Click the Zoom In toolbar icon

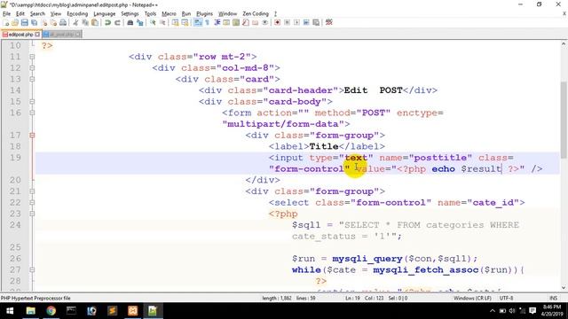point(153,22)
